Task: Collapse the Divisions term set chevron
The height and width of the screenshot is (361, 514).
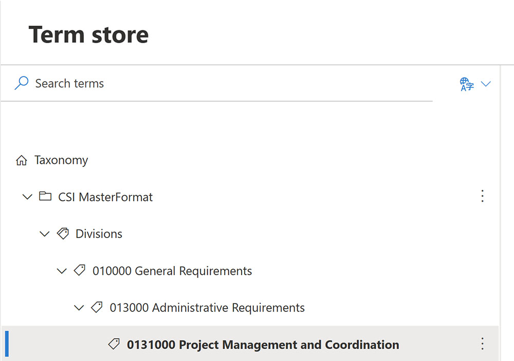Action: tap(44, 234)
